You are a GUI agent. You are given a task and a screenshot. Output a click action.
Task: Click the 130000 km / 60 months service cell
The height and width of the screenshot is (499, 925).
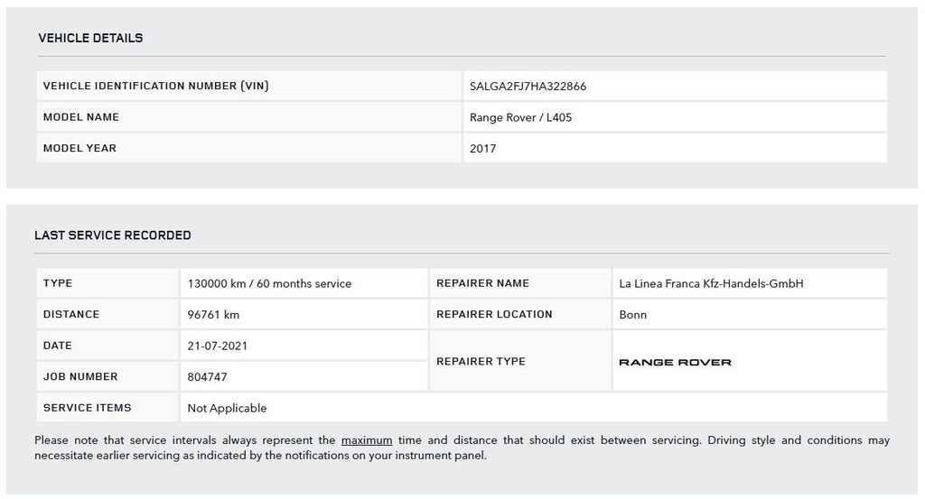tap(269, 283)
